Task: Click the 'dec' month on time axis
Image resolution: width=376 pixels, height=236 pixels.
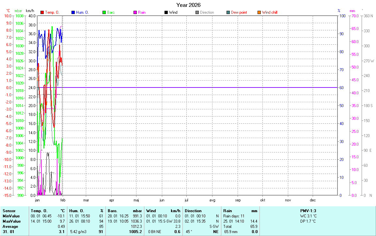Action: [x=313, y=200]
